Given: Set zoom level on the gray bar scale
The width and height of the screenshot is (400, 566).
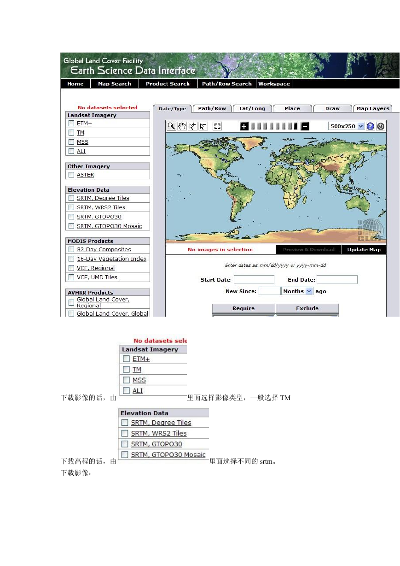Looking at the screenshot, I should point(274,126).
